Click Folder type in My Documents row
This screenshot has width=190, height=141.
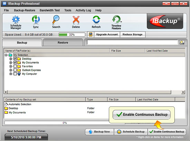[91, 112]
